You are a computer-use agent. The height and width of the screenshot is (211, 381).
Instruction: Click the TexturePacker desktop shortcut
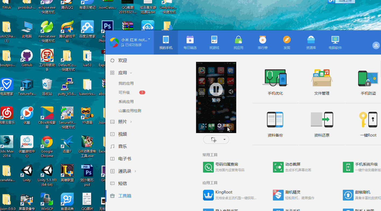click(x=27, y=87)
